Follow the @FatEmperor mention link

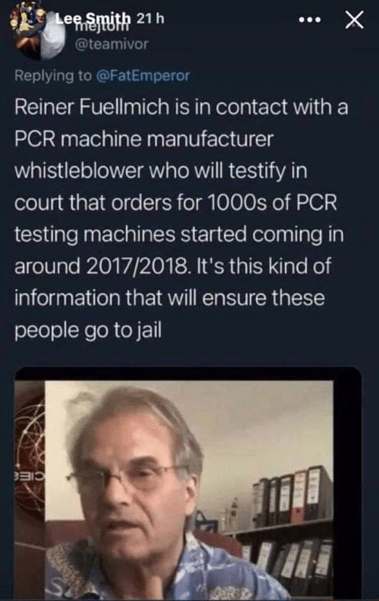click(143, 75)
